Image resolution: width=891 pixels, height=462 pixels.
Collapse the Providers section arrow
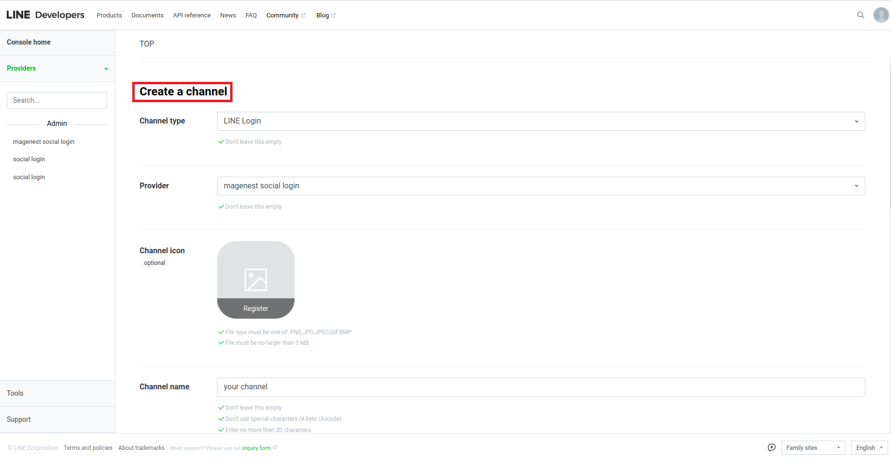pos(106,69)
